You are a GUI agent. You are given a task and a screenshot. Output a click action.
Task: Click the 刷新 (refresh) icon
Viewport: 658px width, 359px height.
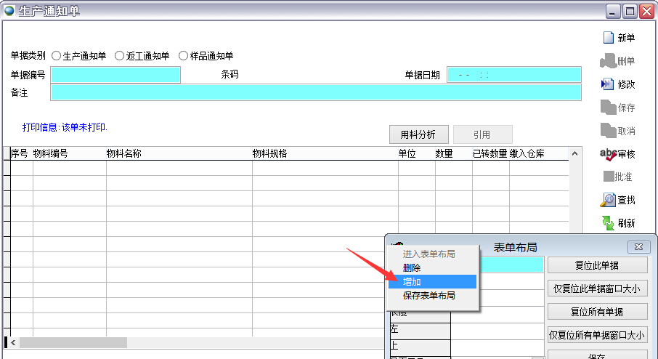pos(608,223)
